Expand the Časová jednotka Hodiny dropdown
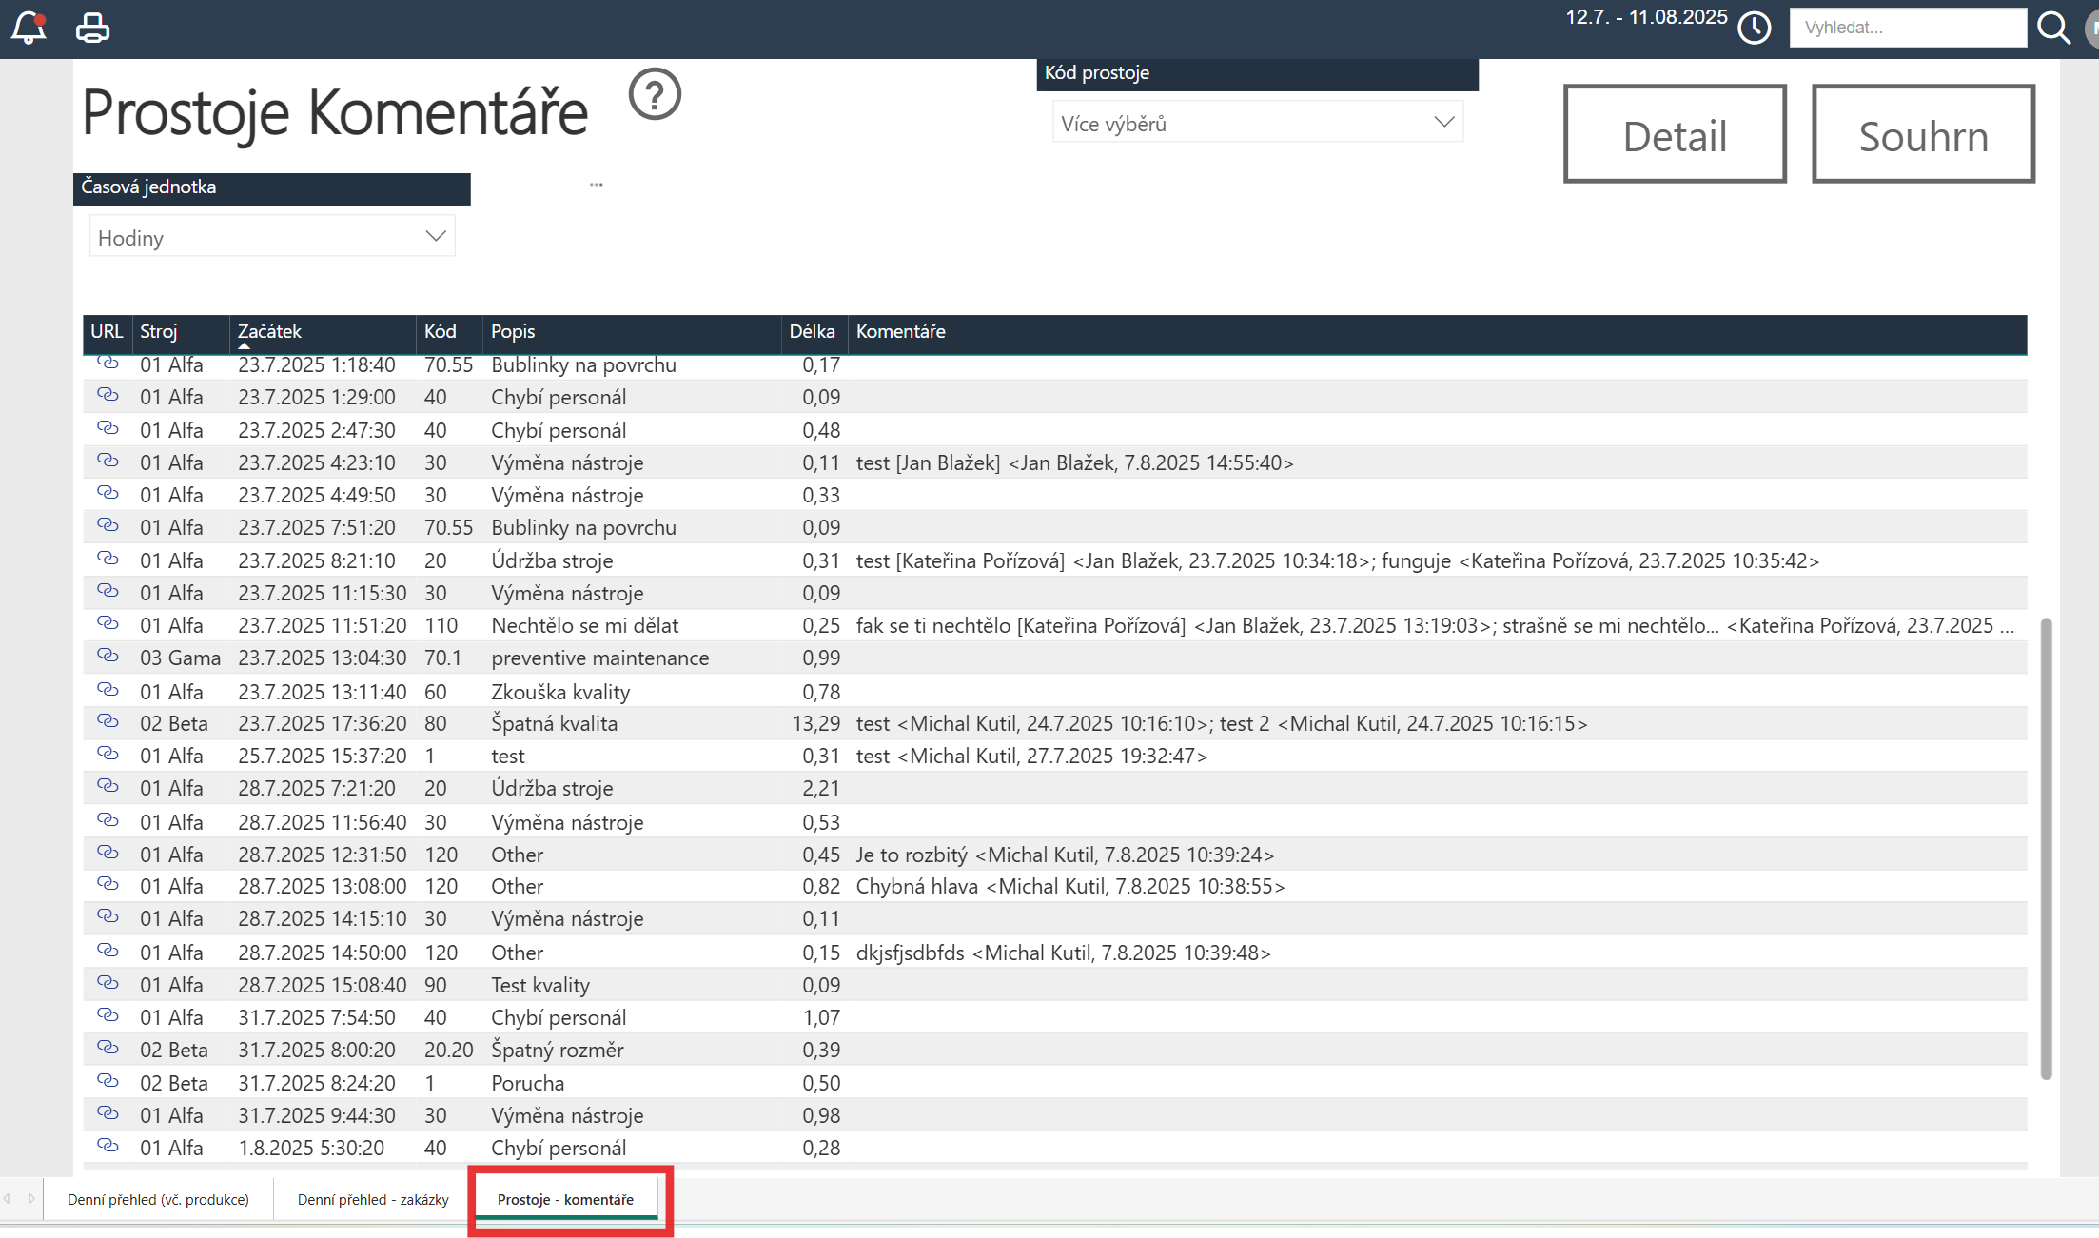 click(272, 236)
